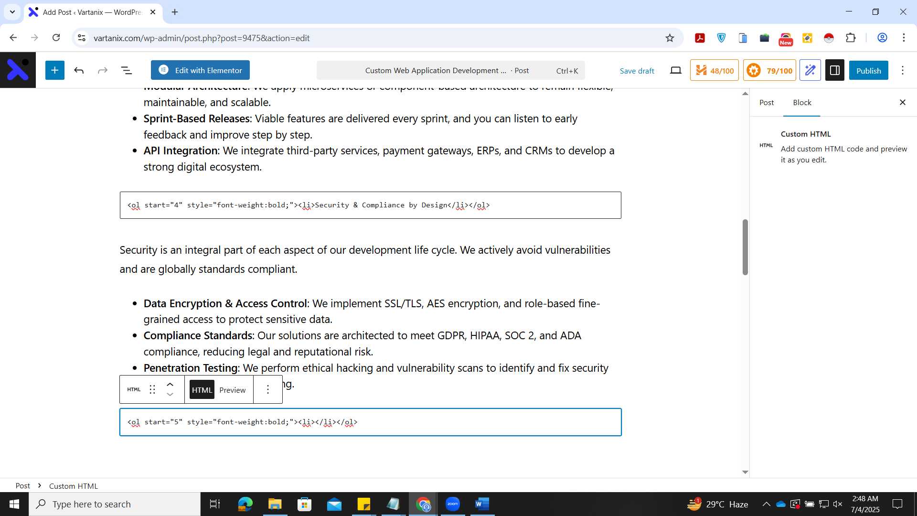
Task: Undo the last edit
Action: click(79, 71)
